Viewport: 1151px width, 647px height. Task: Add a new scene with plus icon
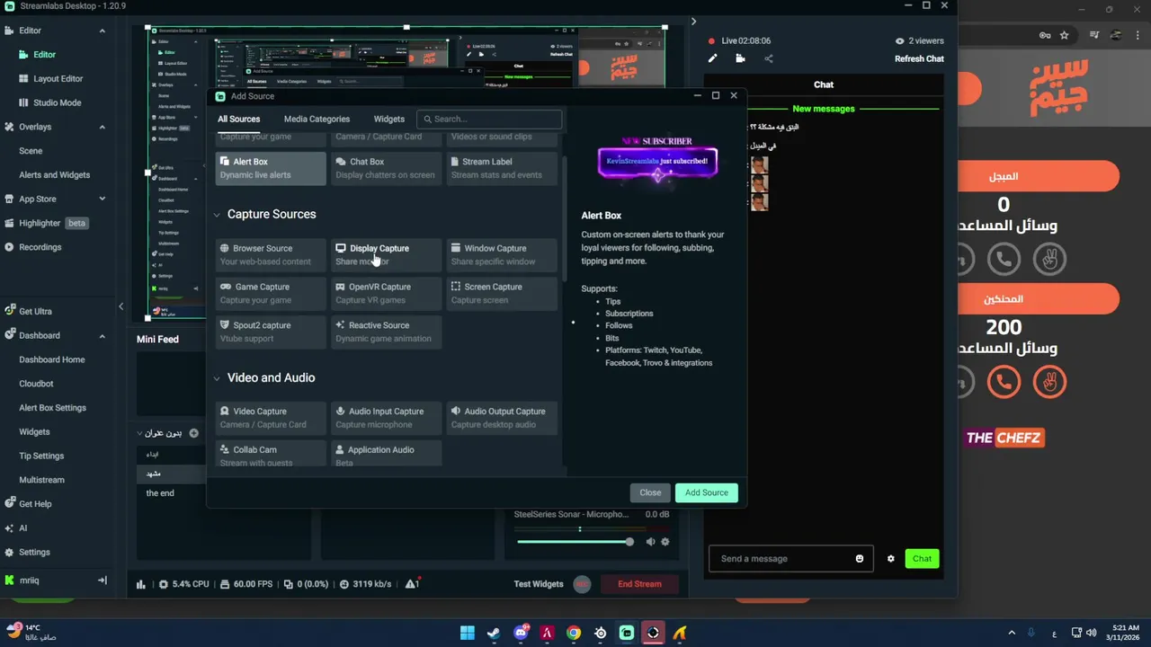pyautogui.click(x=193, y=433)
